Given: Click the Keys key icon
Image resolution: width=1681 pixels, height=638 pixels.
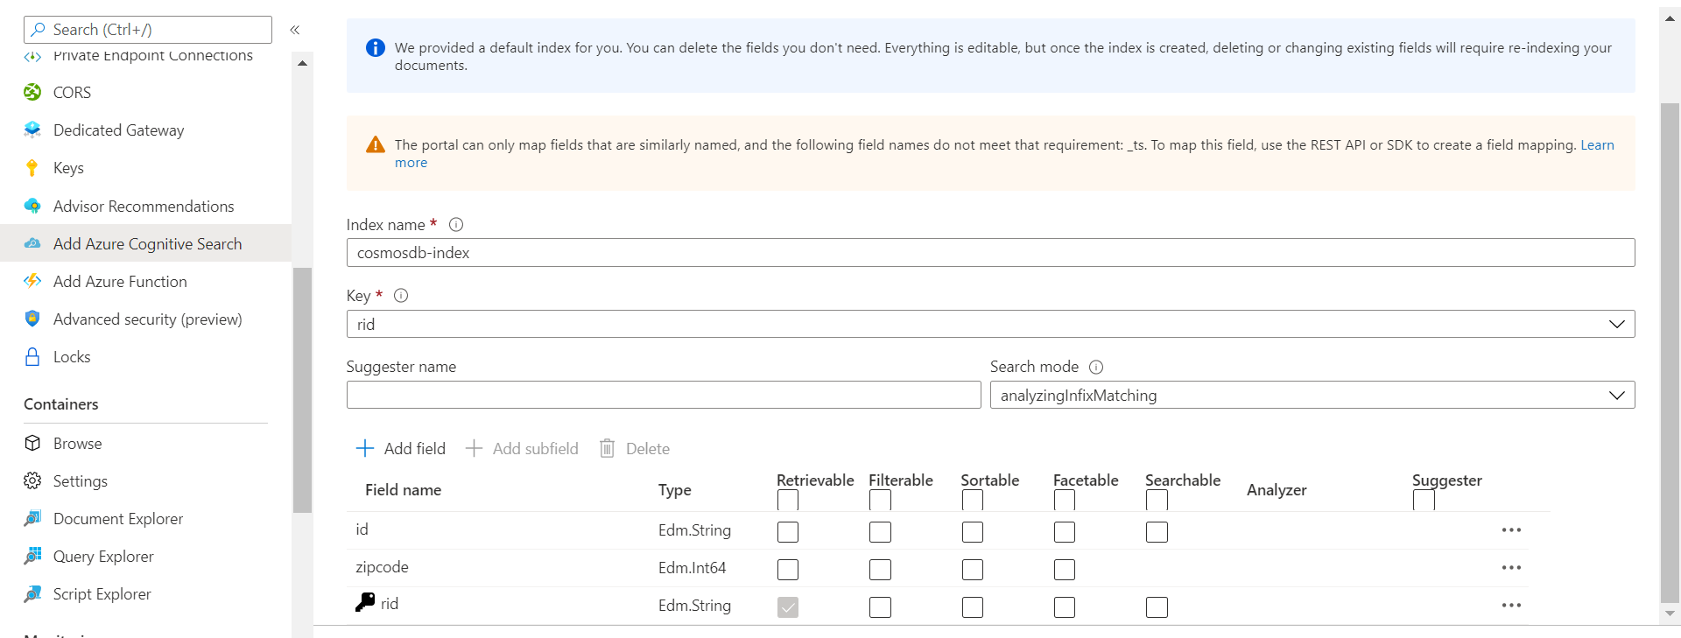Looking at the screenshot, I should coord(32,168).
